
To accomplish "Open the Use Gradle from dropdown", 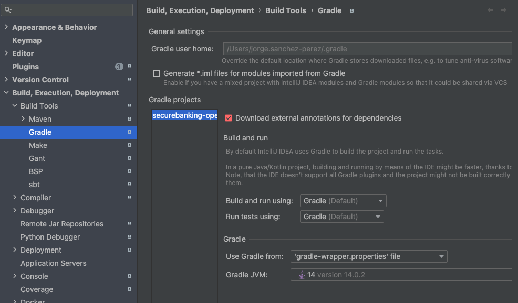I will click(369, 256).
